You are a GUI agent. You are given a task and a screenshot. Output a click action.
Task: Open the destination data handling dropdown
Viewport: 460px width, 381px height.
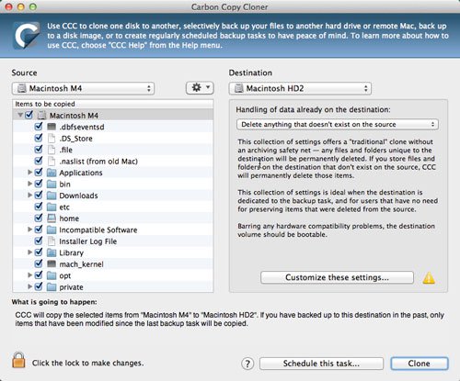pos(338,124)
